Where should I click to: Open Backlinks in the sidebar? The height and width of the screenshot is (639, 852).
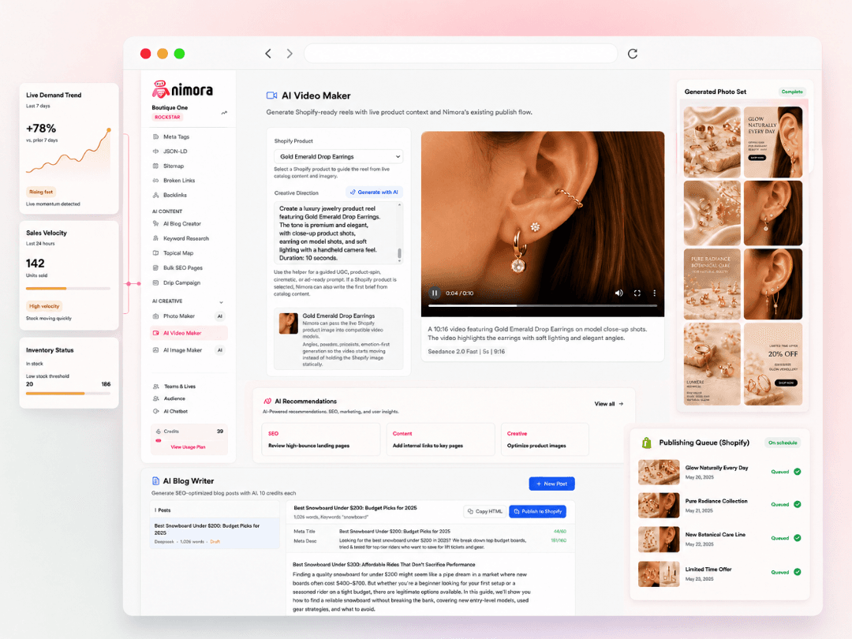(x=174, y=195)
